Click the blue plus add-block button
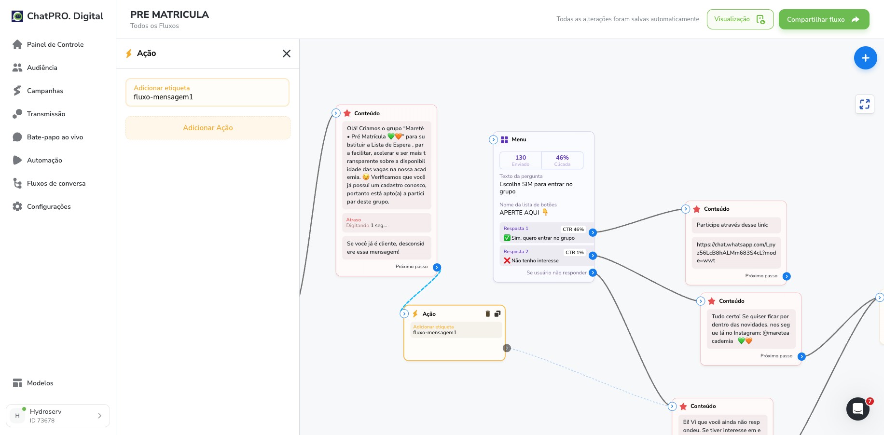The height and width of the screenshot is (435, 884). tap(865, 58)
